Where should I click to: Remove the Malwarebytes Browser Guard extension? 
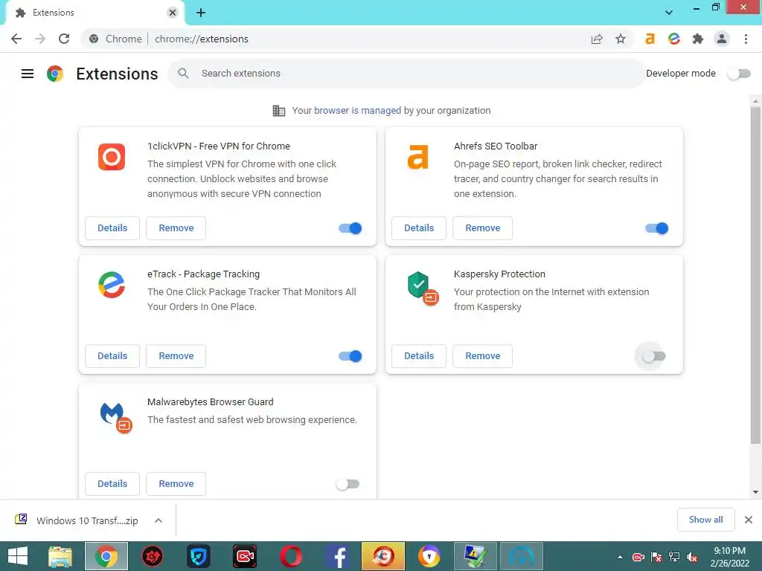176,483
